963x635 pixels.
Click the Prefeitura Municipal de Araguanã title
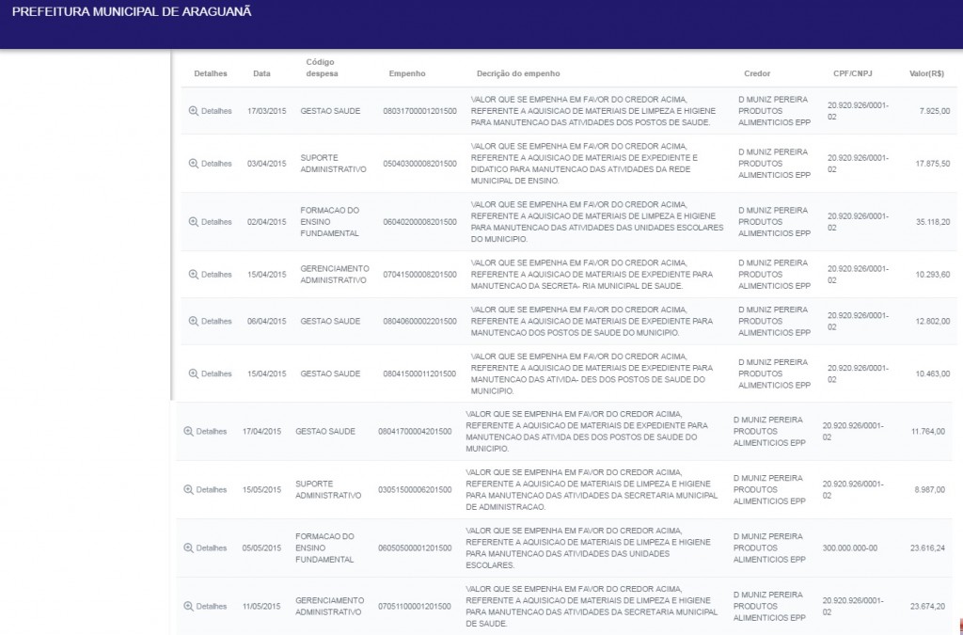(x=132, y=13)
